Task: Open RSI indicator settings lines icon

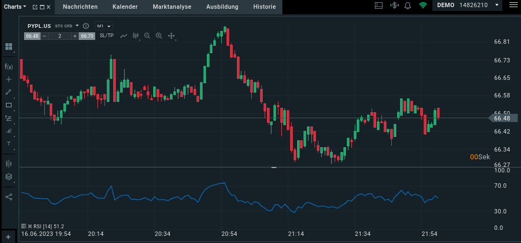Action: [x=24, y=226]
